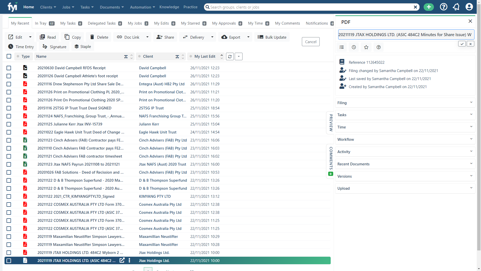Click the Signature toolbar button
This screenshot has height=271, width=481.
(54, 47)
